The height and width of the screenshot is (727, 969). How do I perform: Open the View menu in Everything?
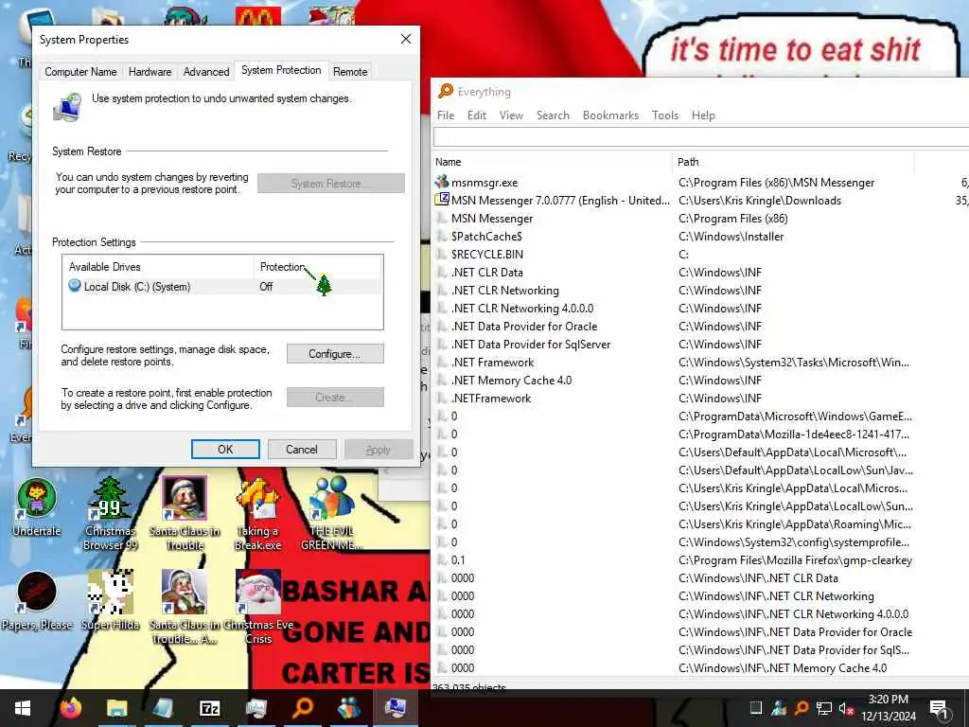coord(511,115)
